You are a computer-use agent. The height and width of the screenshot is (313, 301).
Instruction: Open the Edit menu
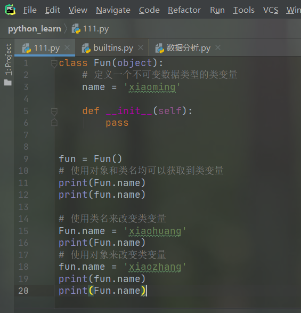pos(52,10)
